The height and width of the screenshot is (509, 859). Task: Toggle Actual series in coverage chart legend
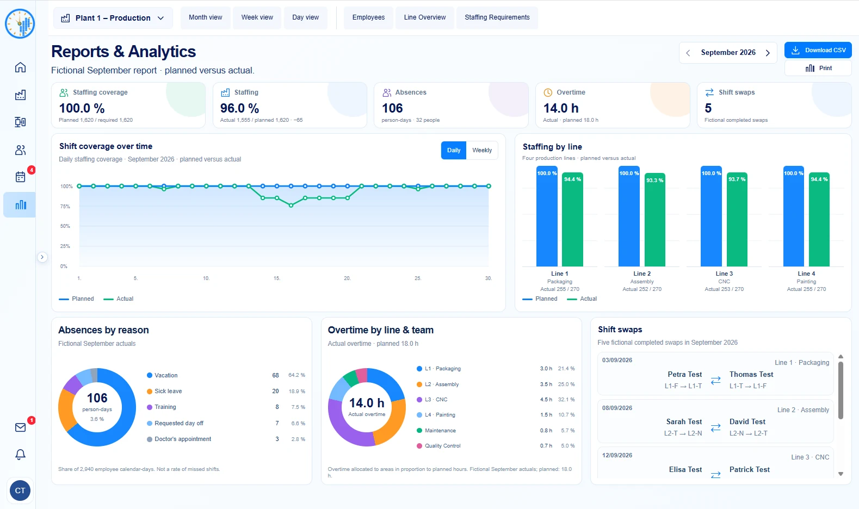119,299
